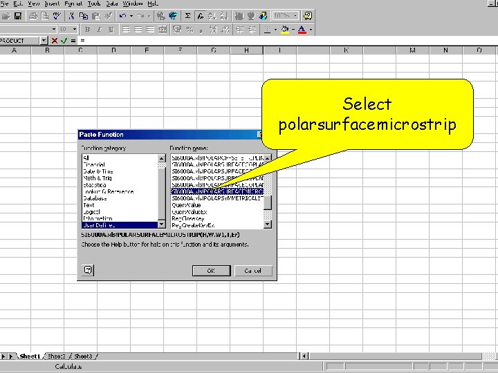Click the Save floppy disk icon
This screenshot has width=498, height=373.
pos(18,16)
